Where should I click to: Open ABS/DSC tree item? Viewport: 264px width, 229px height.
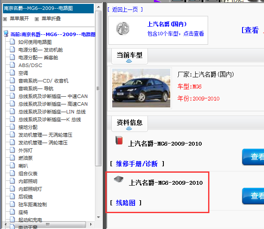pyautogui.click(x=30, y=65)
